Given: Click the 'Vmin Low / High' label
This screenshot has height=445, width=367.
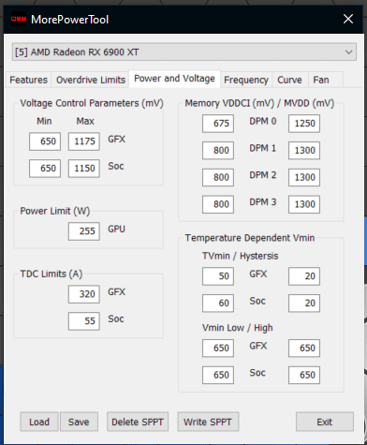Looking at the screenshot, I should [x=238, y=328].
